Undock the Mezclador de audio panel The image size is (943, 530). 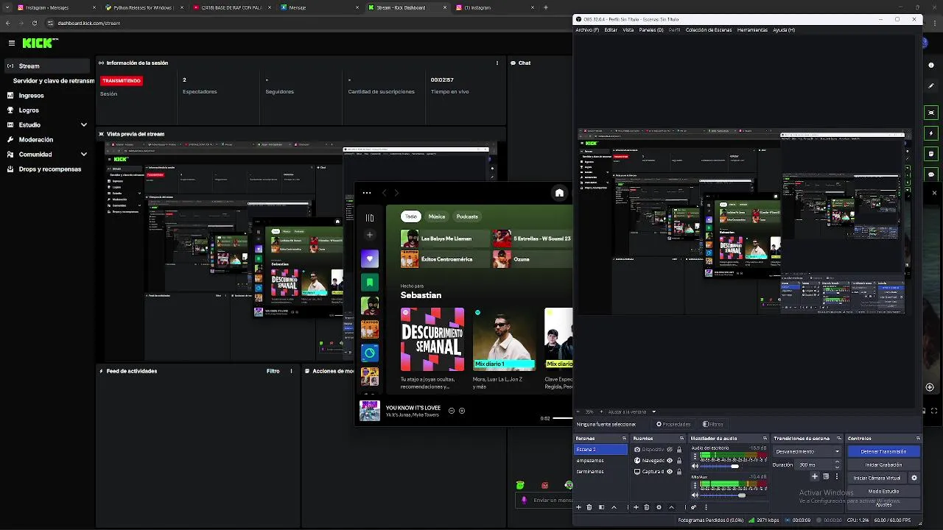765,439
